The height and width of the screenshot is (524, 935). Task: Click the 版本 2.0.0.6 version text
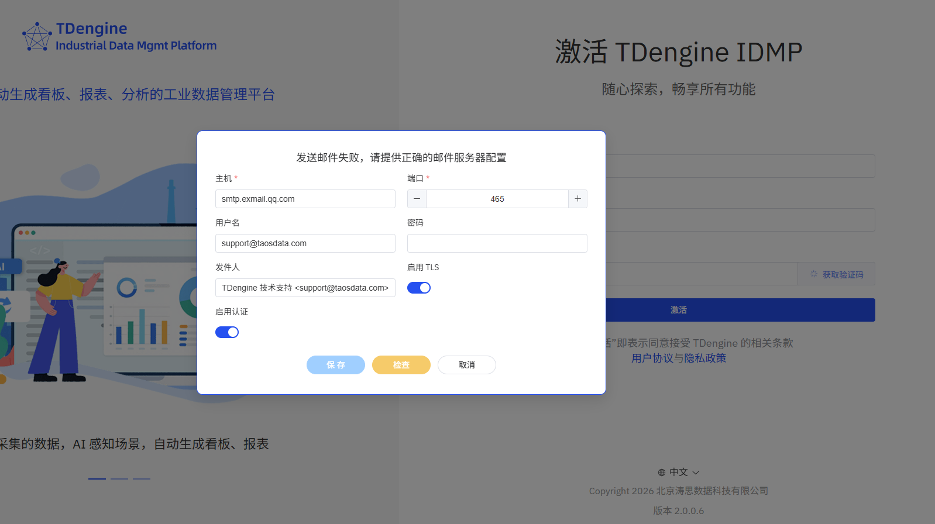[x=679, y=511]
